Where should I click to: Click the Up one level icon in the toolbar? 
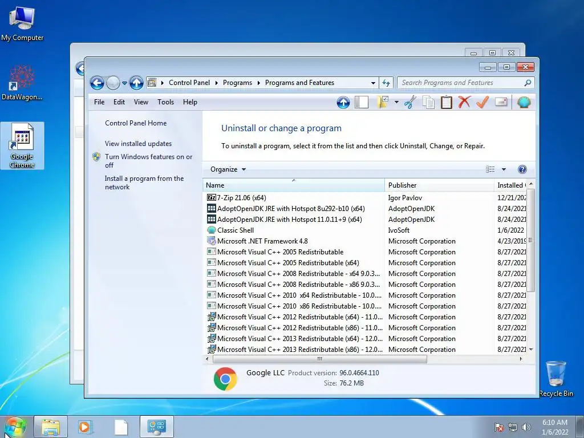(343, 102)
